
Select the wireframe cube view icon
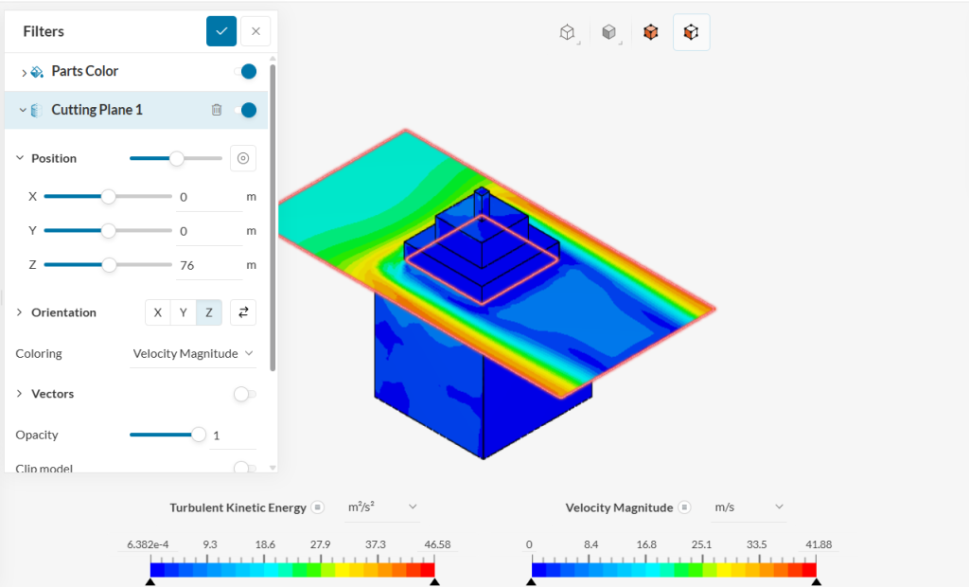tap(567, 32)
